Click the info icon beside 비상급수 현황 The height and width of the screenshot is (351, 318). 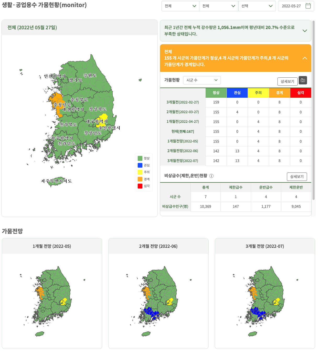(211, 176)
